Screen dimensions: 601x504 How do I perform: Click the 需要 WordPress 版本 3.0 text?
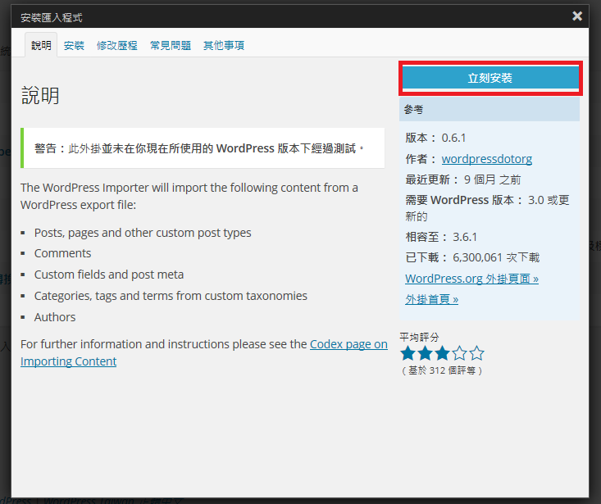coord(487,208)
